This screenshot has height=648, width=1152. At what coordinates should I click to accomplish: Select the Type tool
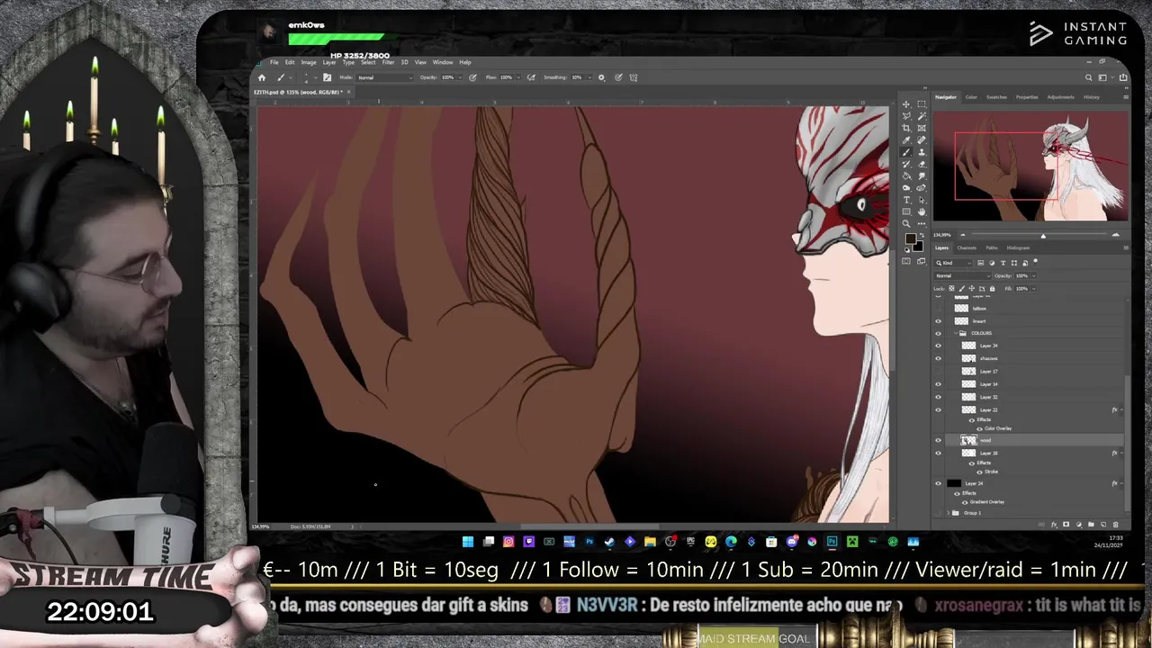point(906,200)
